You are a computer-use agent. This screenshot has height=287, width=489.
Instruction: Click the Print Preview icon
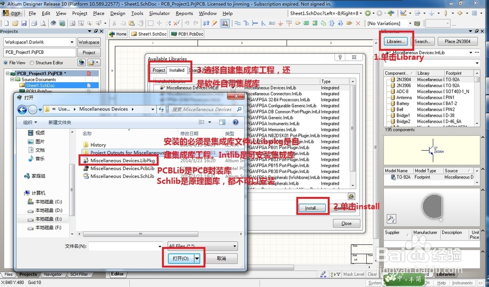coord(43,23)
